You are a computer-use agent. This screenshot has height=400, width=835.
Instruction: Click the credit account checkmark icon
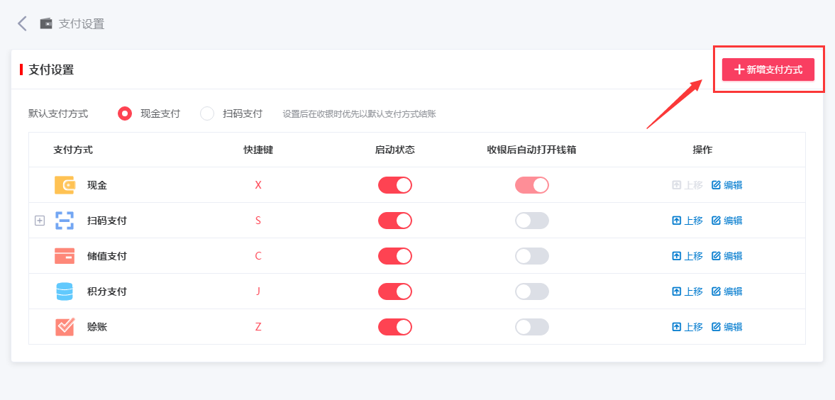[65, 327]
